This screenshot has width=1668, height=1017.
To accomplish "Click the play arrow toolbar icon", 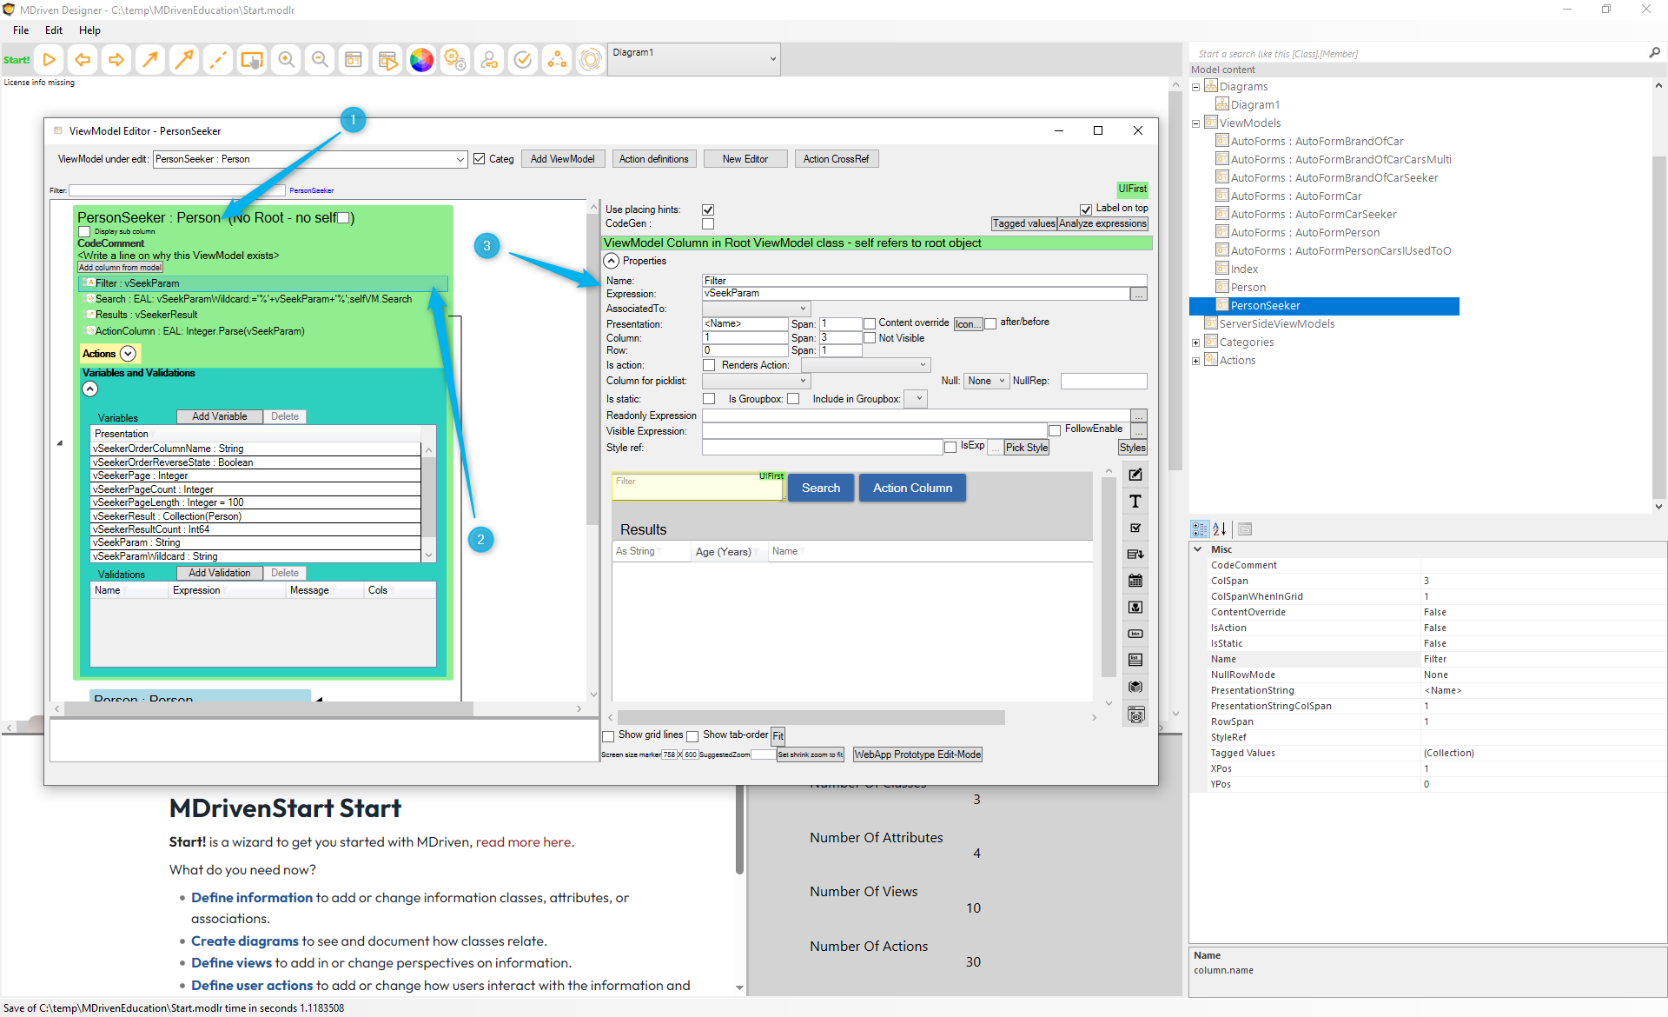I will pos(50,60).
